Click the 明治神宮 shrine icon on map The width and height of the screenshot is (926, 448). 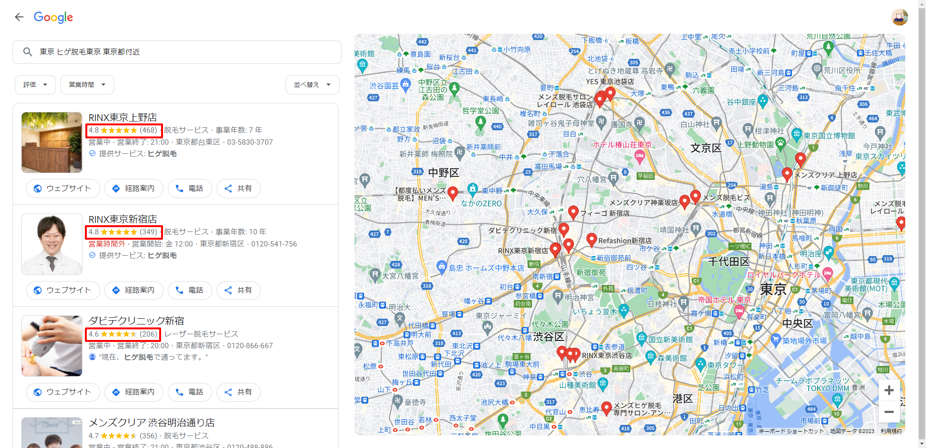coord(558,296)
